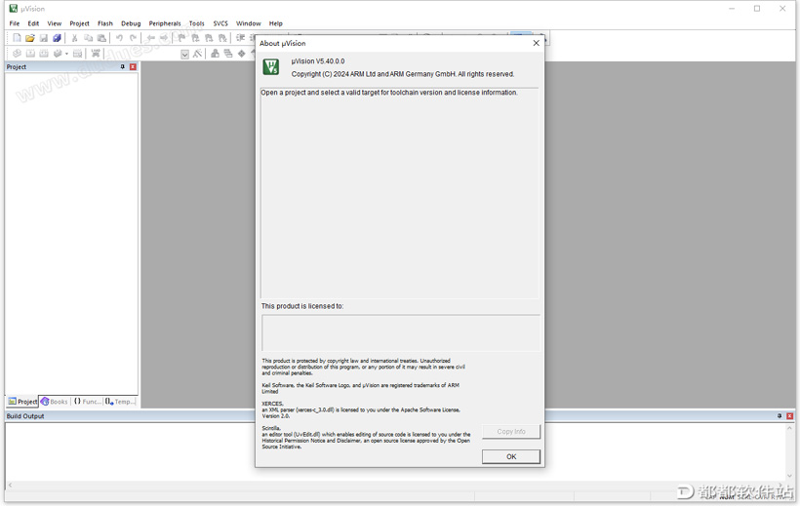Click OK in the About µVision dialog
The height and width of the screenshot is (506, 800).
coord(510,456)
